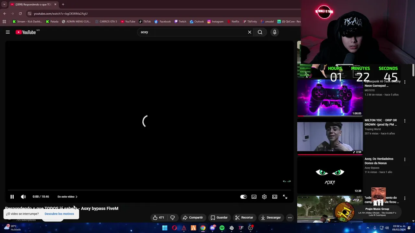415x233 pixels.
Task: Open the zmodel bookmark
Action: [x=267, y=22]
